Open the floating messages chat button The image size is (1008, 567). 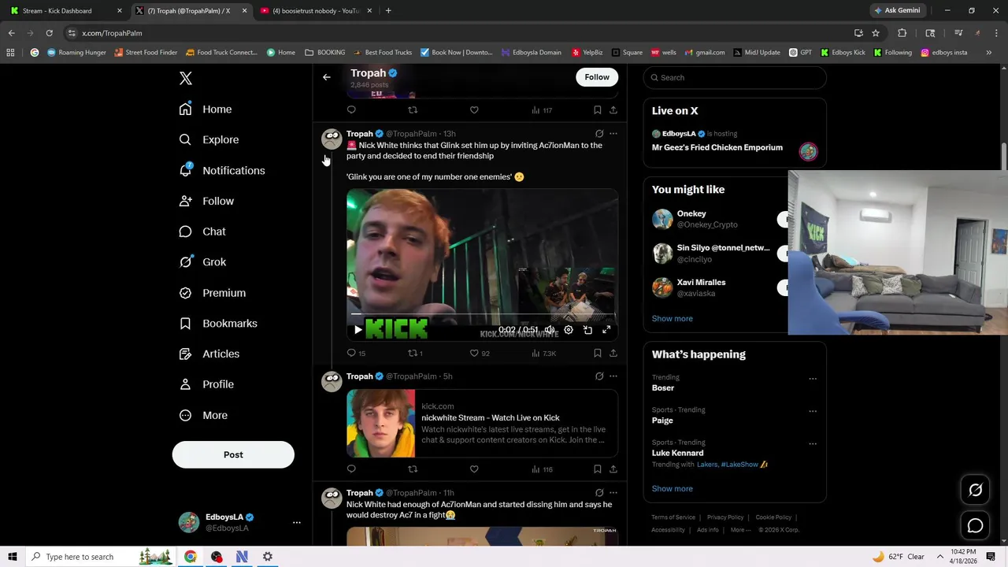[x=975, y=525]
